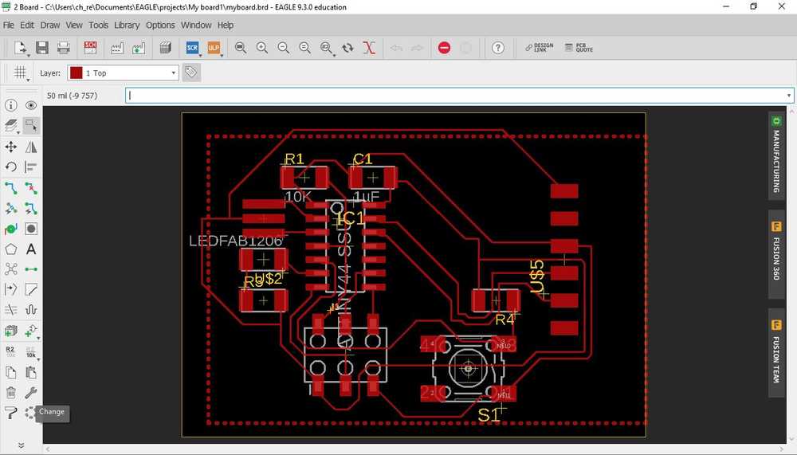Select the Change wrench tool
The height and width of the screenshot is (455, 797).
tap(31, 393)
